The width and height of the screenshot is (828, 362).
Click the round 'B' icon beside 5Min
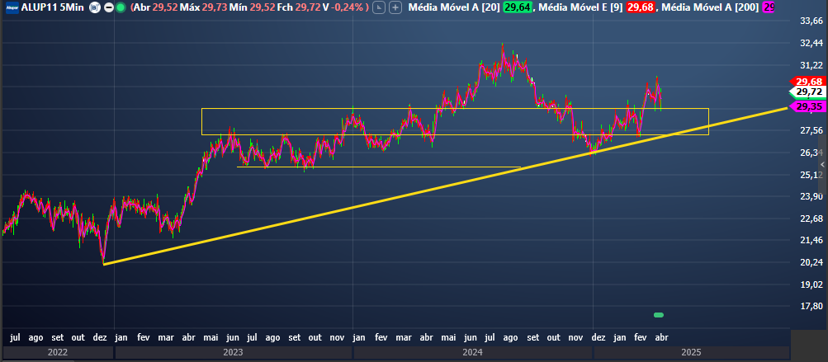coord(95,7)
